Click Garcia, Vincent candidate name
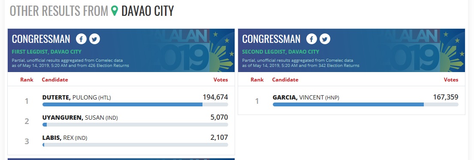 point(306,97)
